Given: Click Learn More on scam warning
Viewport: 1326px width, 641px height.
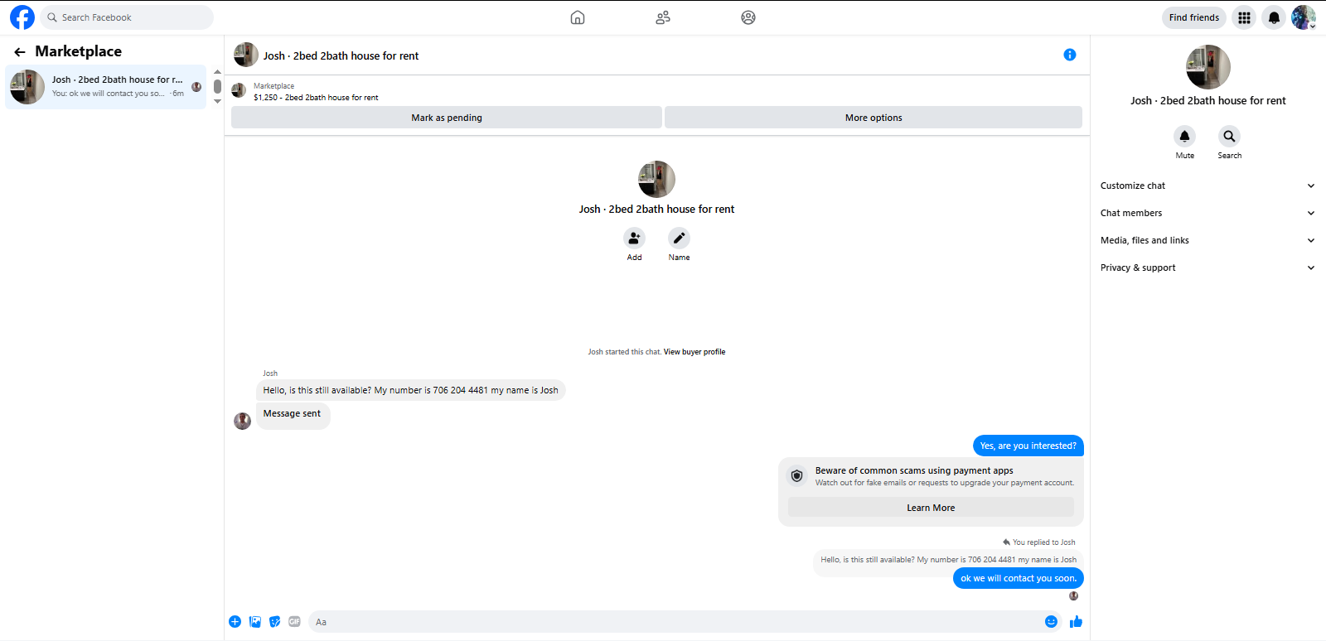Looking at the screenshot, I should (x=931, y=508).
